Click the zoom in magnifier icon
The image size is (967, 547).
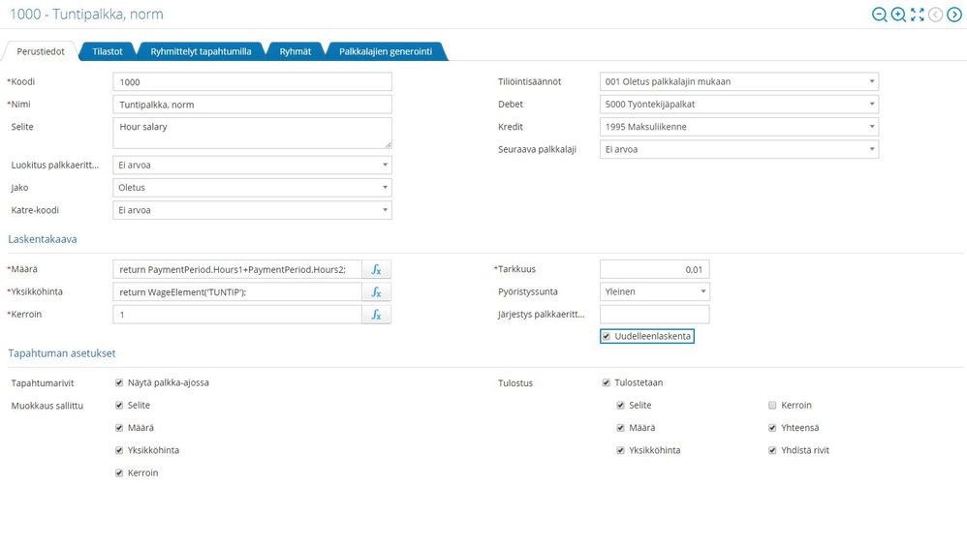click(898, 15)
